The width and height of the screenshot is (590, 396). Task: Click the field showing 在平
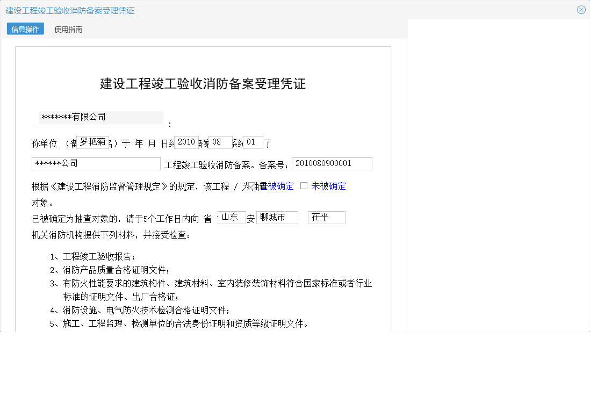tap(326, 217)
